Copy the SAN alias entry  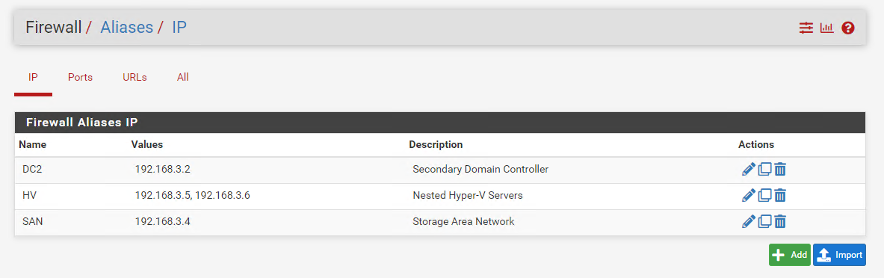[764, 222]
